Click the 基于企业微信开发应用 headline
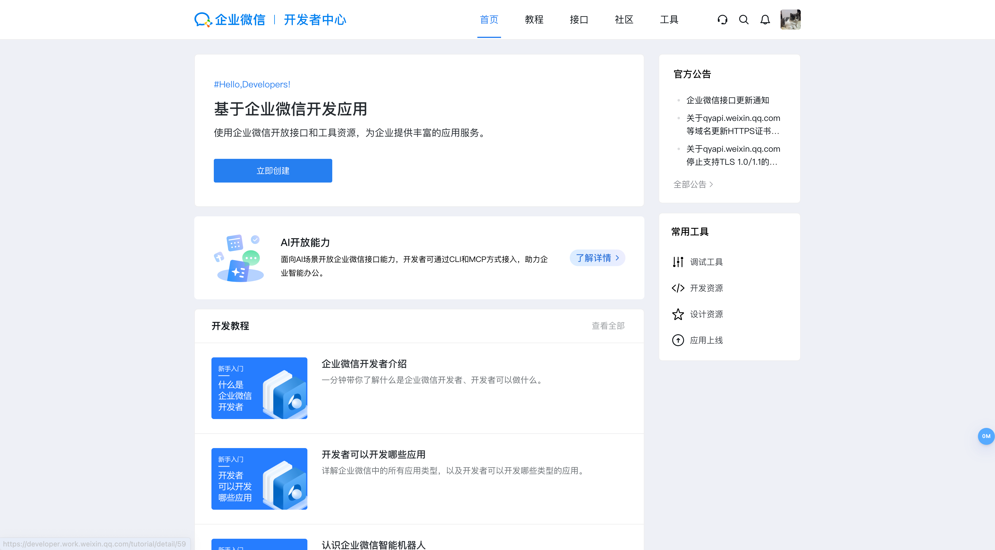 tap(291, 109)
